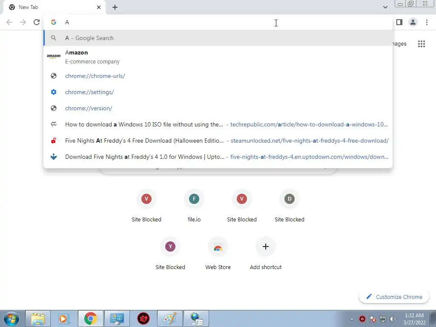Open the red round taskbar app icon
This screenshot has width=436, height=327.
pyautogui.click(x=143, y=318)
